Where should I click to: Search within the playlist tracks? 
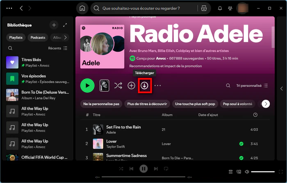coord(228,86)
